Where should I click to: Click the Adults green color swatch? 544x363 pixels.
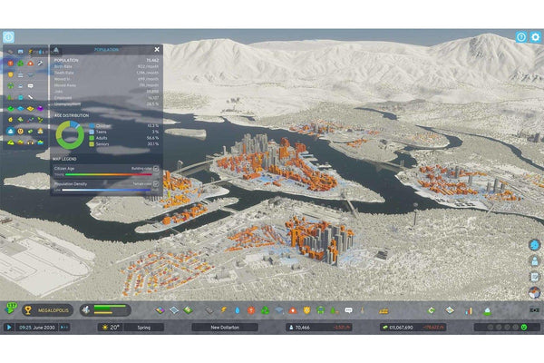[x=92, y=138]
